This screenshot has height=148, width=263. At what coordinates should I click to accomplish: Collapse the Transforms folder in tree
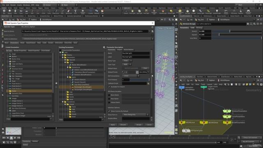tap(63, 102)
